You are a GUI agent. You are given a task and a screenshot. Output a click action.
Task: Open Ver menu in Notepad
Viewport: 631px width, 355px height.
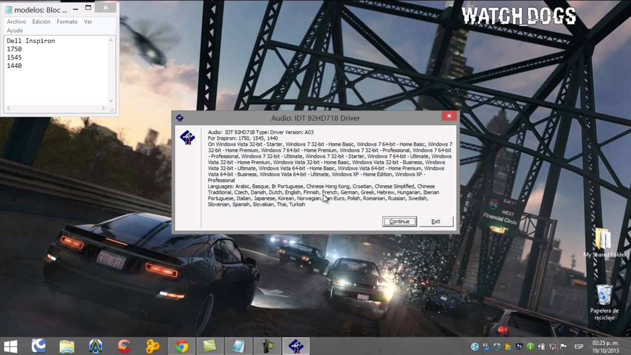pos(88,22)
